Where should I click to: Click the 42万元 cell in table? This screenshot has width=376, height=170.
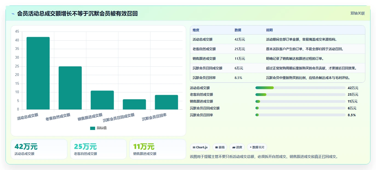(x=240, y=39)
